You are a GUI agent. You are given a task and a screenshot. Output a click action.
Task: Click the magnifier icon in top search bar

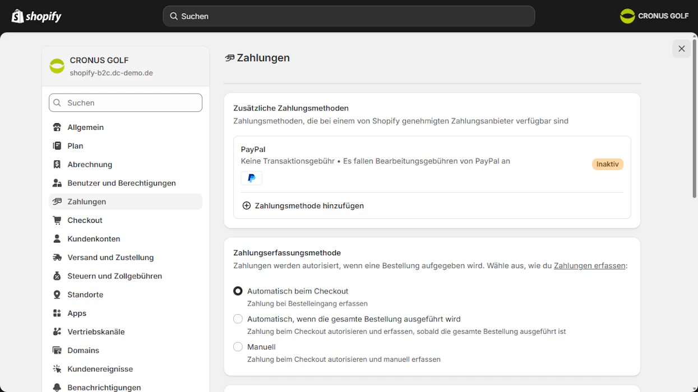click(174, 16)
